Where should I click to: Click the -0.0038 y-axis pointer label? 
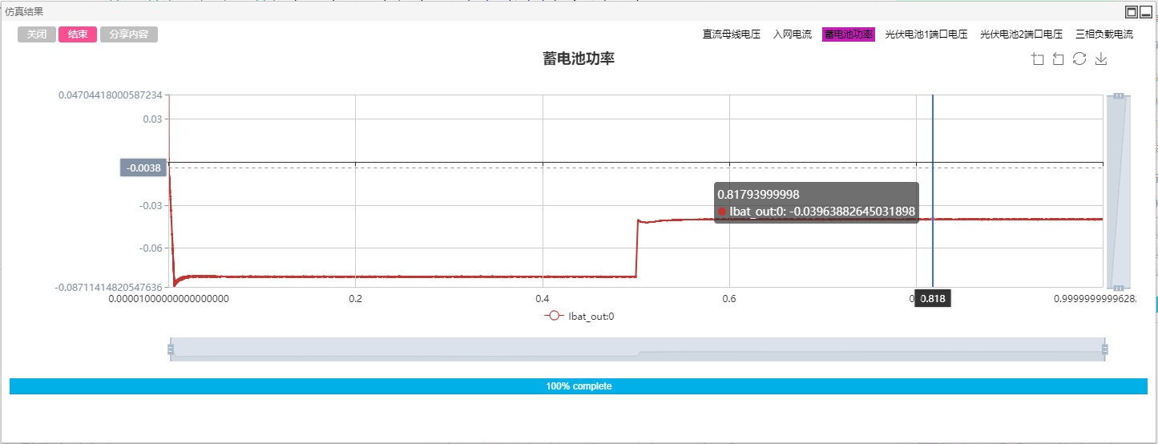coord(144,168)
